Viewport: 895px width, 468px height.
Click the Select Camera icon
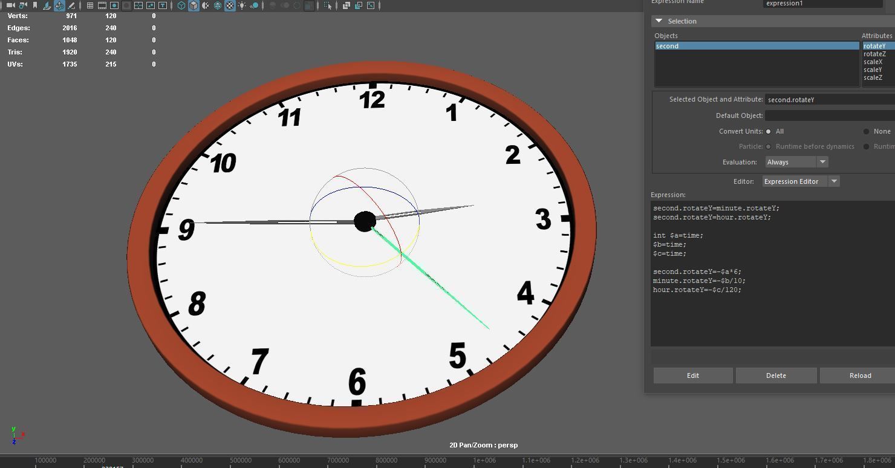click(x=10, y=5)
